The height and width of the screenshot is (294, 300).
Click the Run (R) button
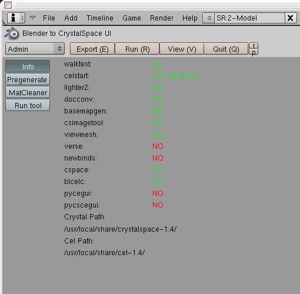pyautogui.click(x=137, y=49)
